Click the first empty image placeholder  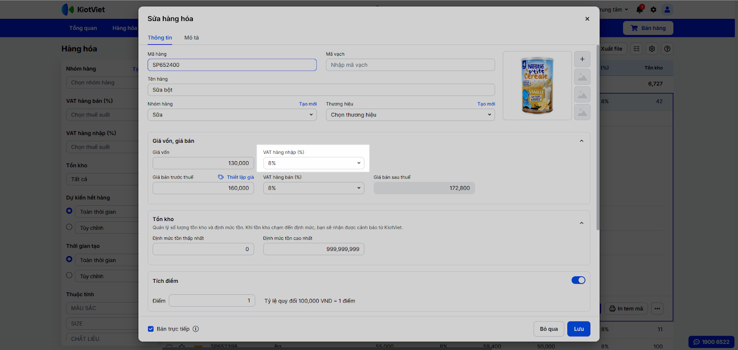(582, 77)
